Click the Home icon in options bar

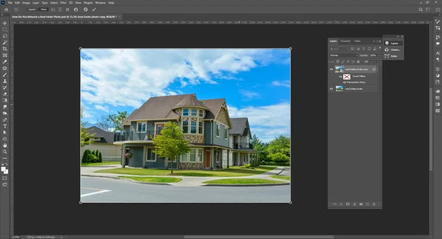(x=6, y=9)
